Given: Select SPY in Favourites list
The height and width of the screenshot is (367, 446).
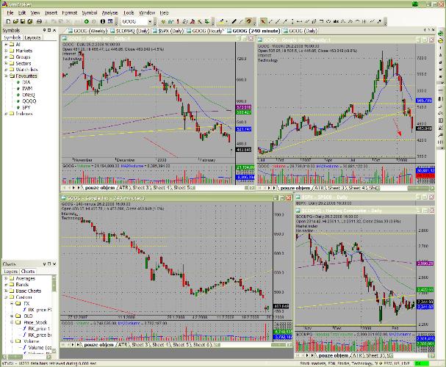Looking at the screenshot, I should click(x=26, y=107).
